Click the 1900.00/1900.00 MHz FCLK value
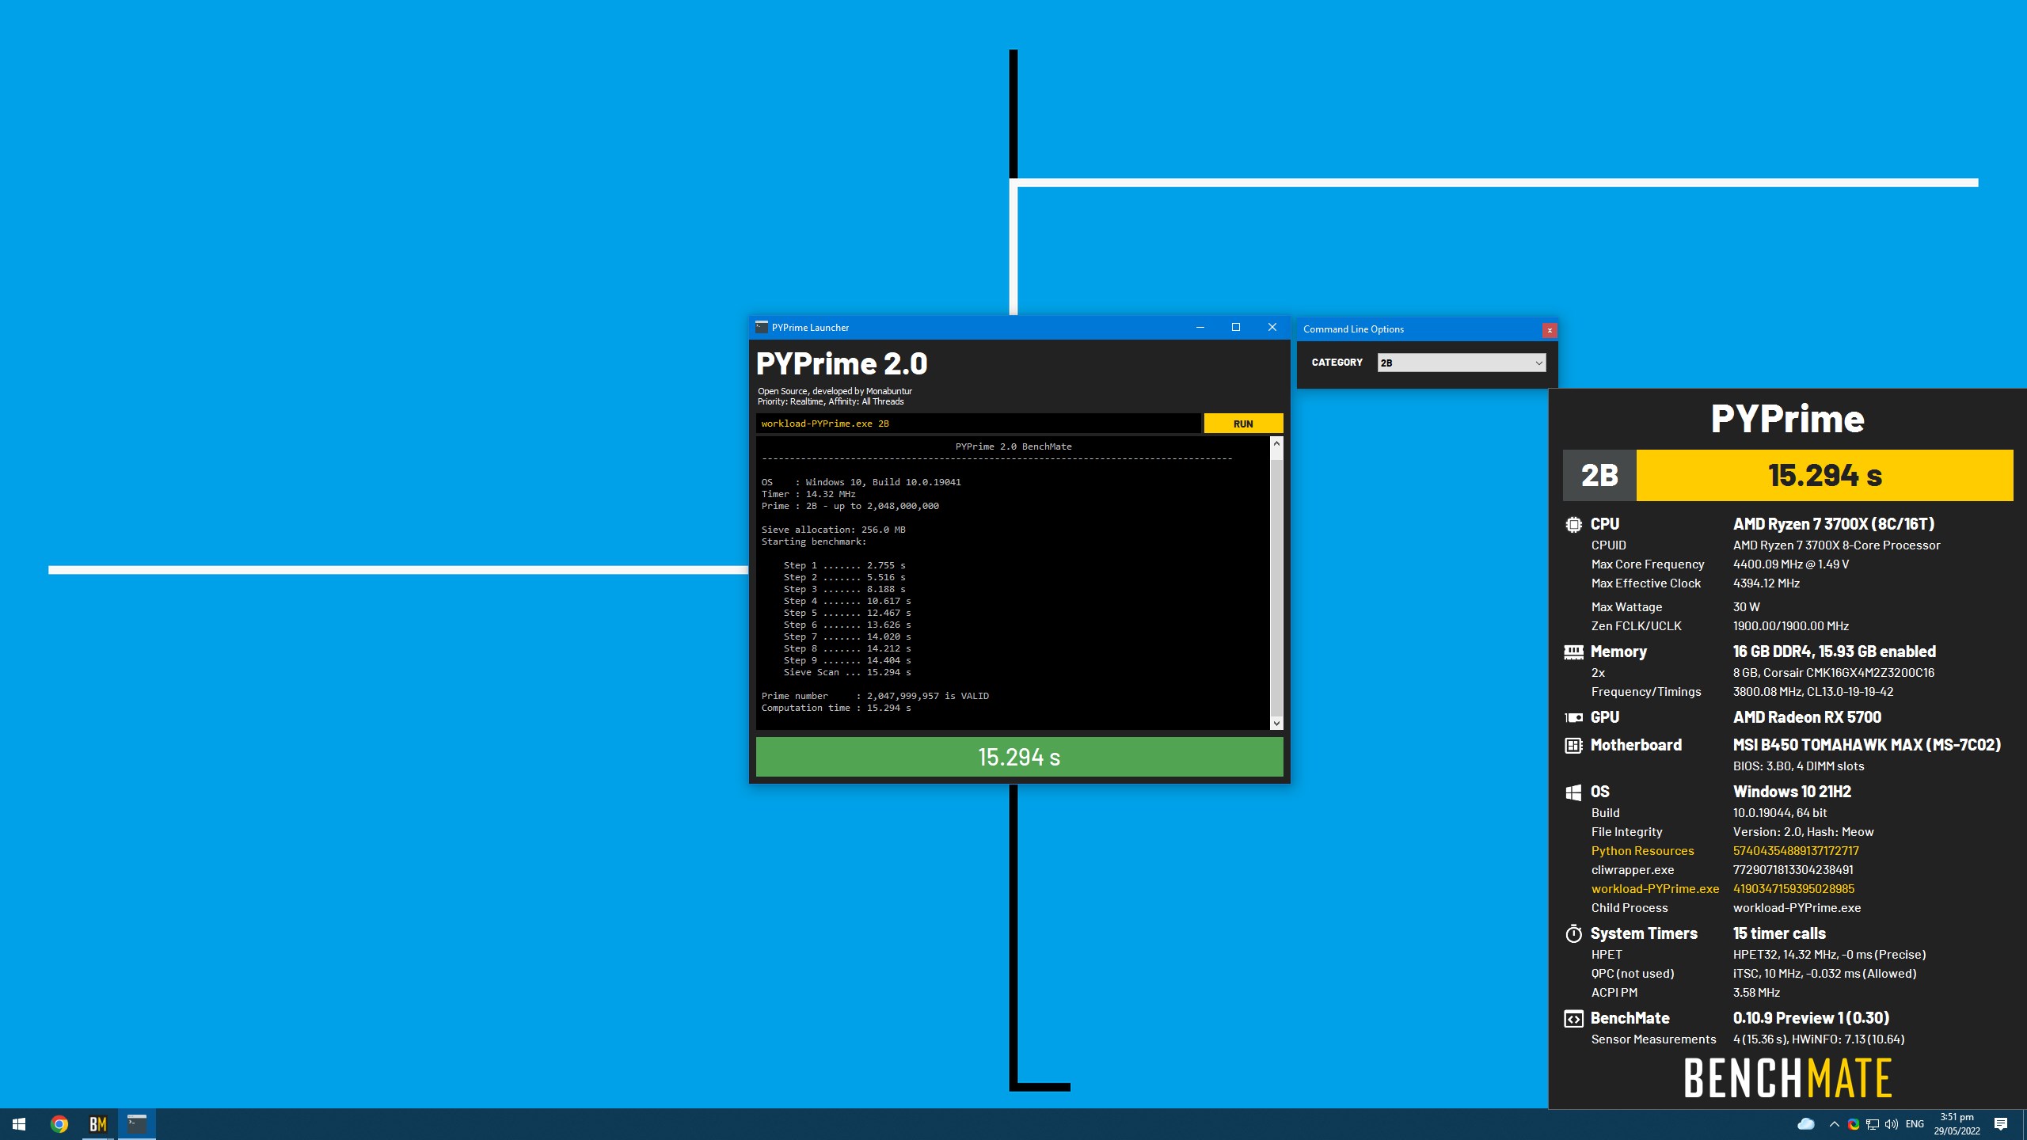 coord(1791,626)
